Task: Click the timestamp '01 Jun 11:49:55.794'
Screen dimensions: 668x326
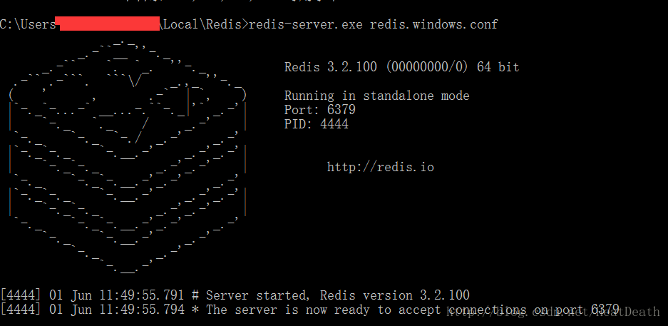Action: tap(117, 310)
